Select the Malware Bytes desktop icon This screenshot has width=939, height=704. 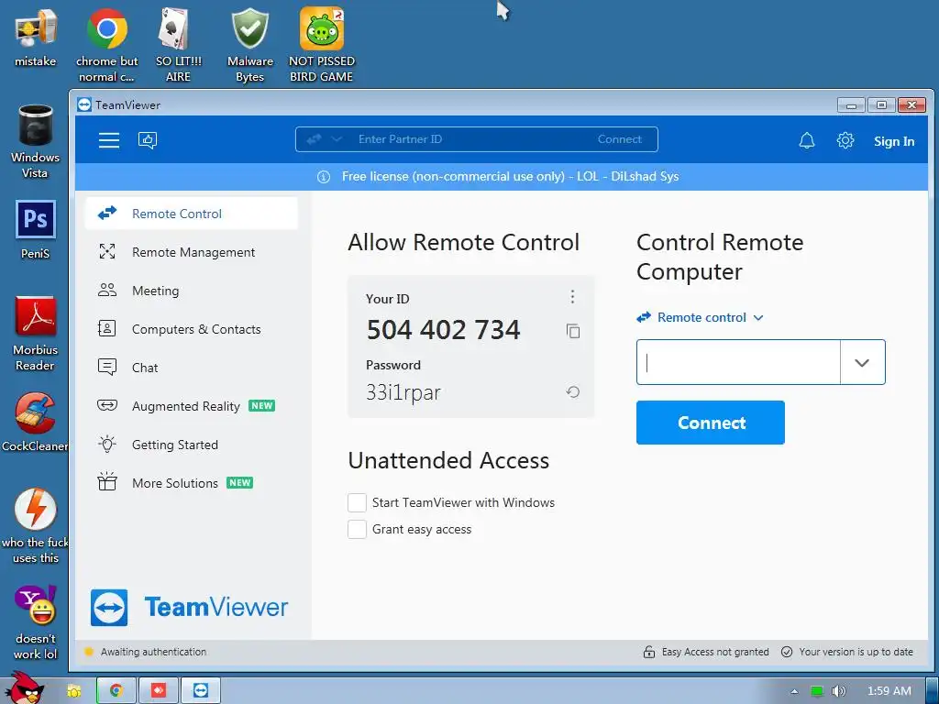tap(249, 45)
